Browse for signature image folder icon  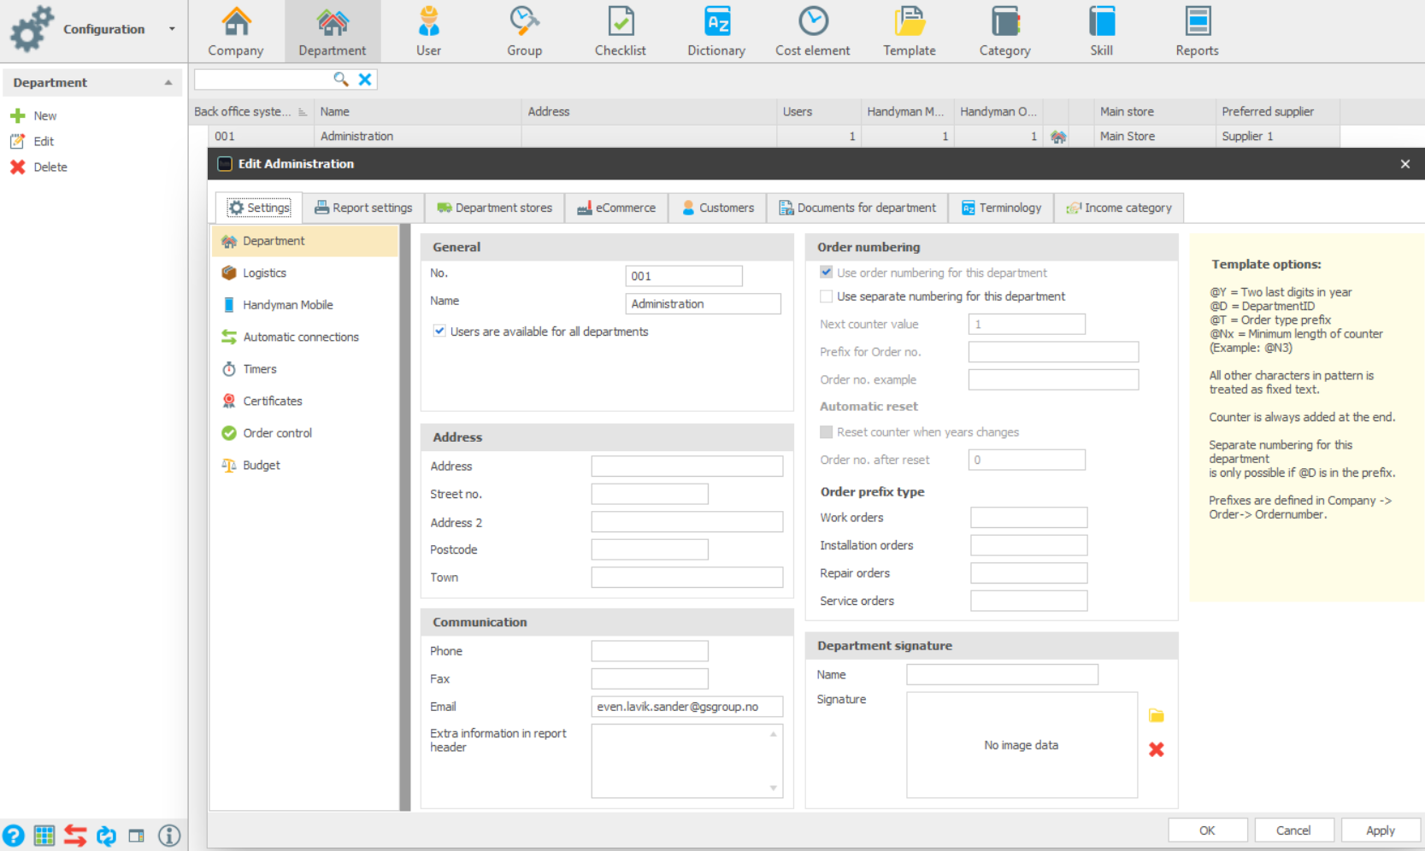pyautogui.click(x=1156, y=715)
